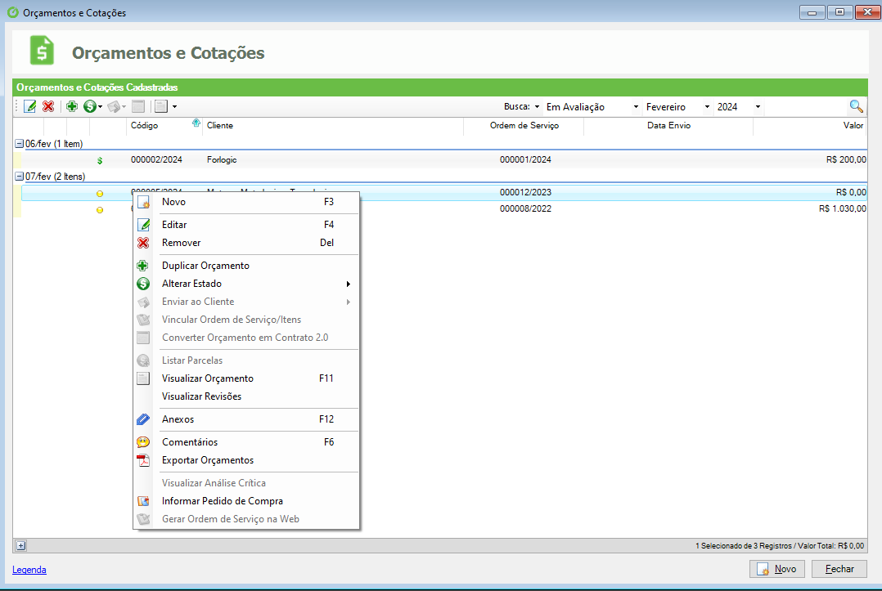Click the yellow status dot on row 000012/2023
Screen dimensions: 882x591
click(x=100, y=194)
